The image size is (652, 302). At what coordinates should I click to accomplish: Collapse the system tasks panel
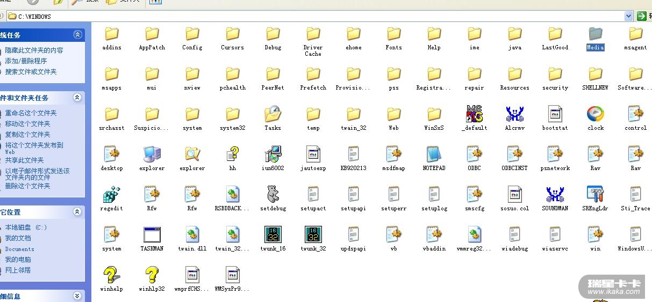tap(77, 35)
